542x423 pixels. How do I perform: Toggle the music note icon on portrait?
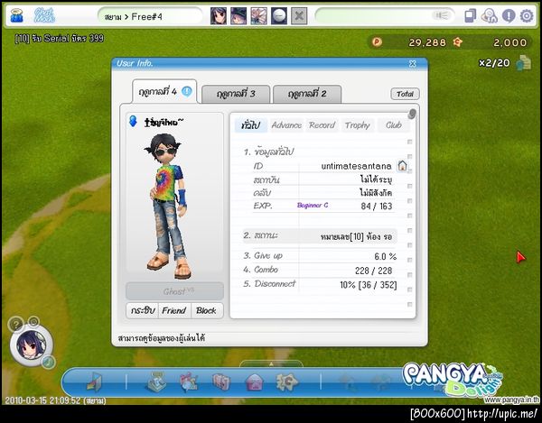[x=49, y=362]
